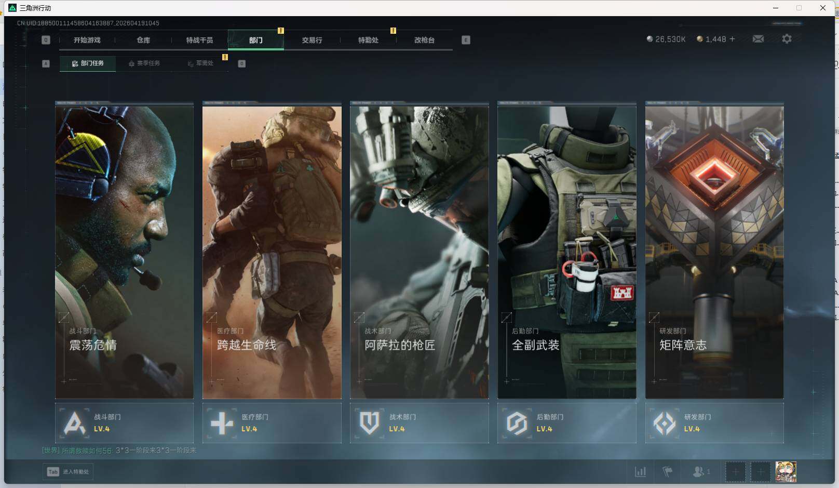Image resolution: width=839 pixels, height=488 pixels.
Task: Click the second empty squad slot plus
Action: [x=760, y=472]
